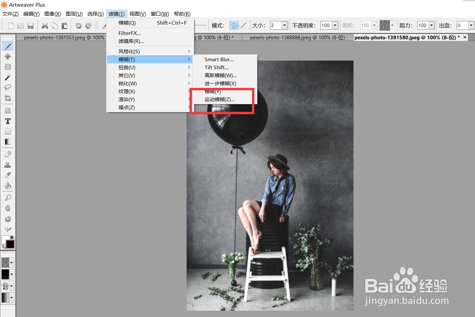Image resolution: width=475 pixels, height=317 pixels.
Task: Copy using the toolbar copy icon
Action: 55,26
